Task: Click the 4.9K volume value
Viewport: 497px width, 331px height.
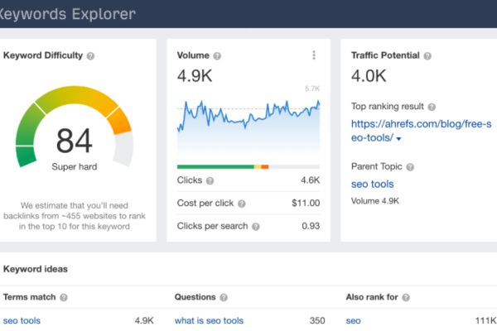Action: (x=195, y=76)
